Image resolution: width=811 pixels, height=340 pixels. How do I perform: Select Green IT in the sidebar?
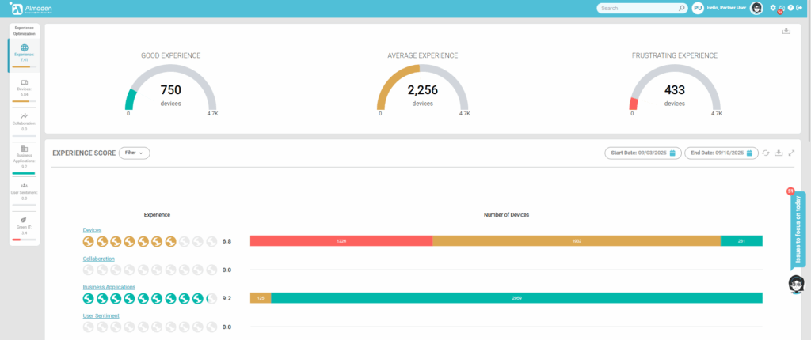[24, 225]
